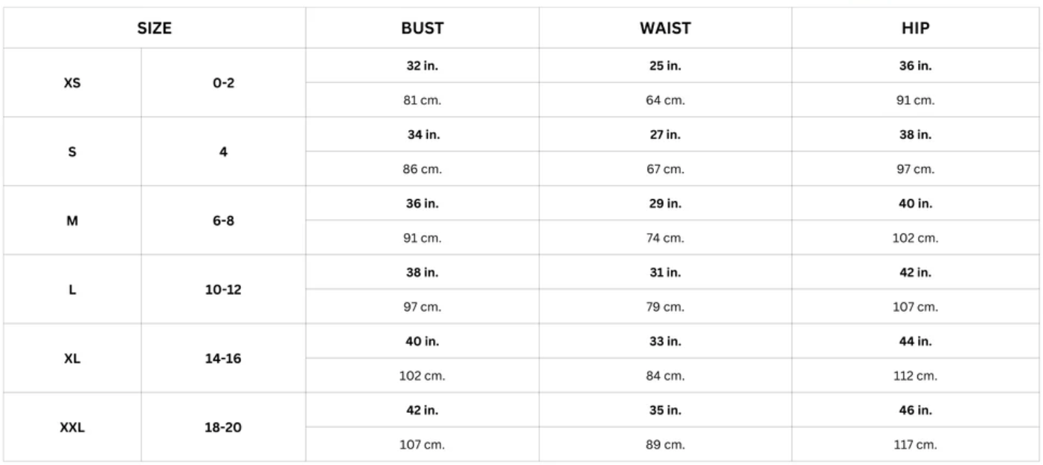Select the XXL size cell
The height and width of the screenshot is (465, 1043).
(72, 427)
